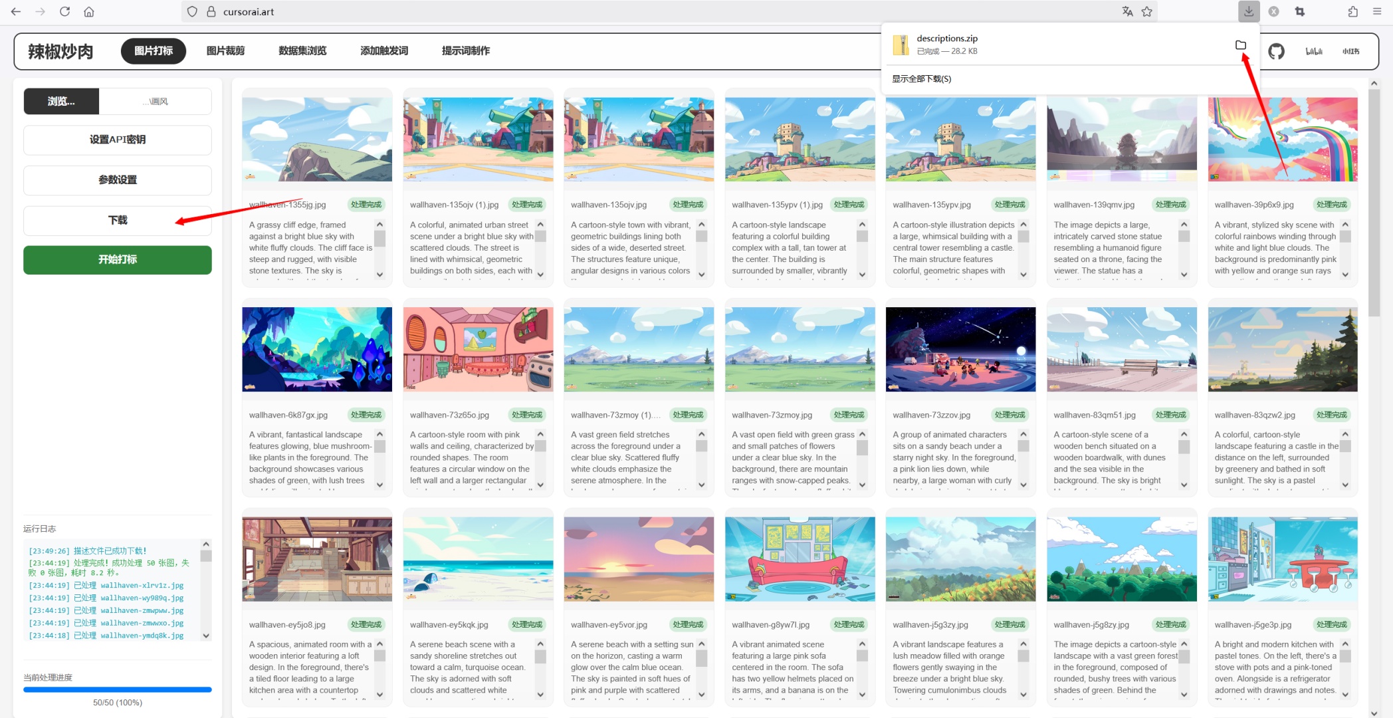Screen dimensions: 1393x718
Task: Bookmark this page with star icon
Action: (1147, 11)
